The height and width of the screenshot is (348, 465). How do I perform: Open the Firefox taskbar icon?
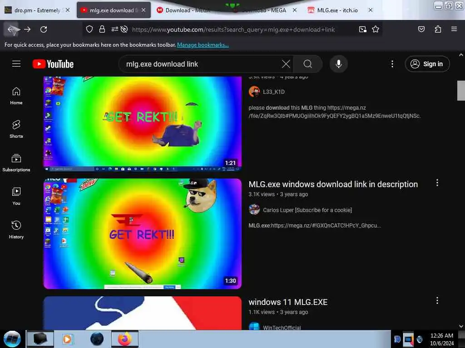125,339
